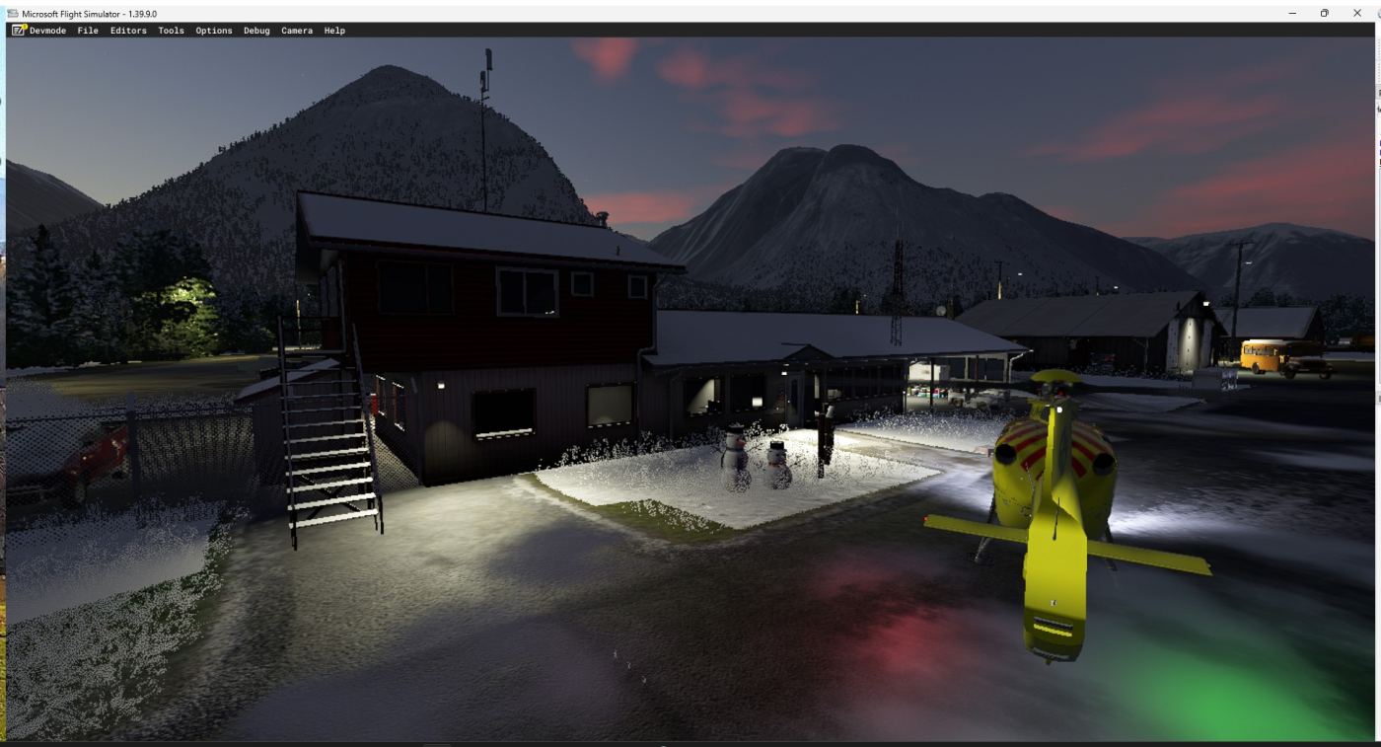1381x747 pixels.
Task: Click the Flight Simulator title bar app icon
Action: pyautogui.click(x=13, y=14)
